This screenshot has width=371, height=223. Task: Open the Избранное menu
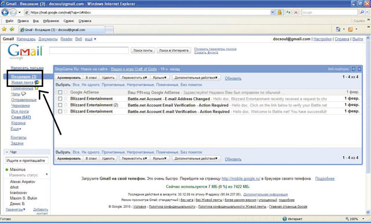(x=51, y=21)
